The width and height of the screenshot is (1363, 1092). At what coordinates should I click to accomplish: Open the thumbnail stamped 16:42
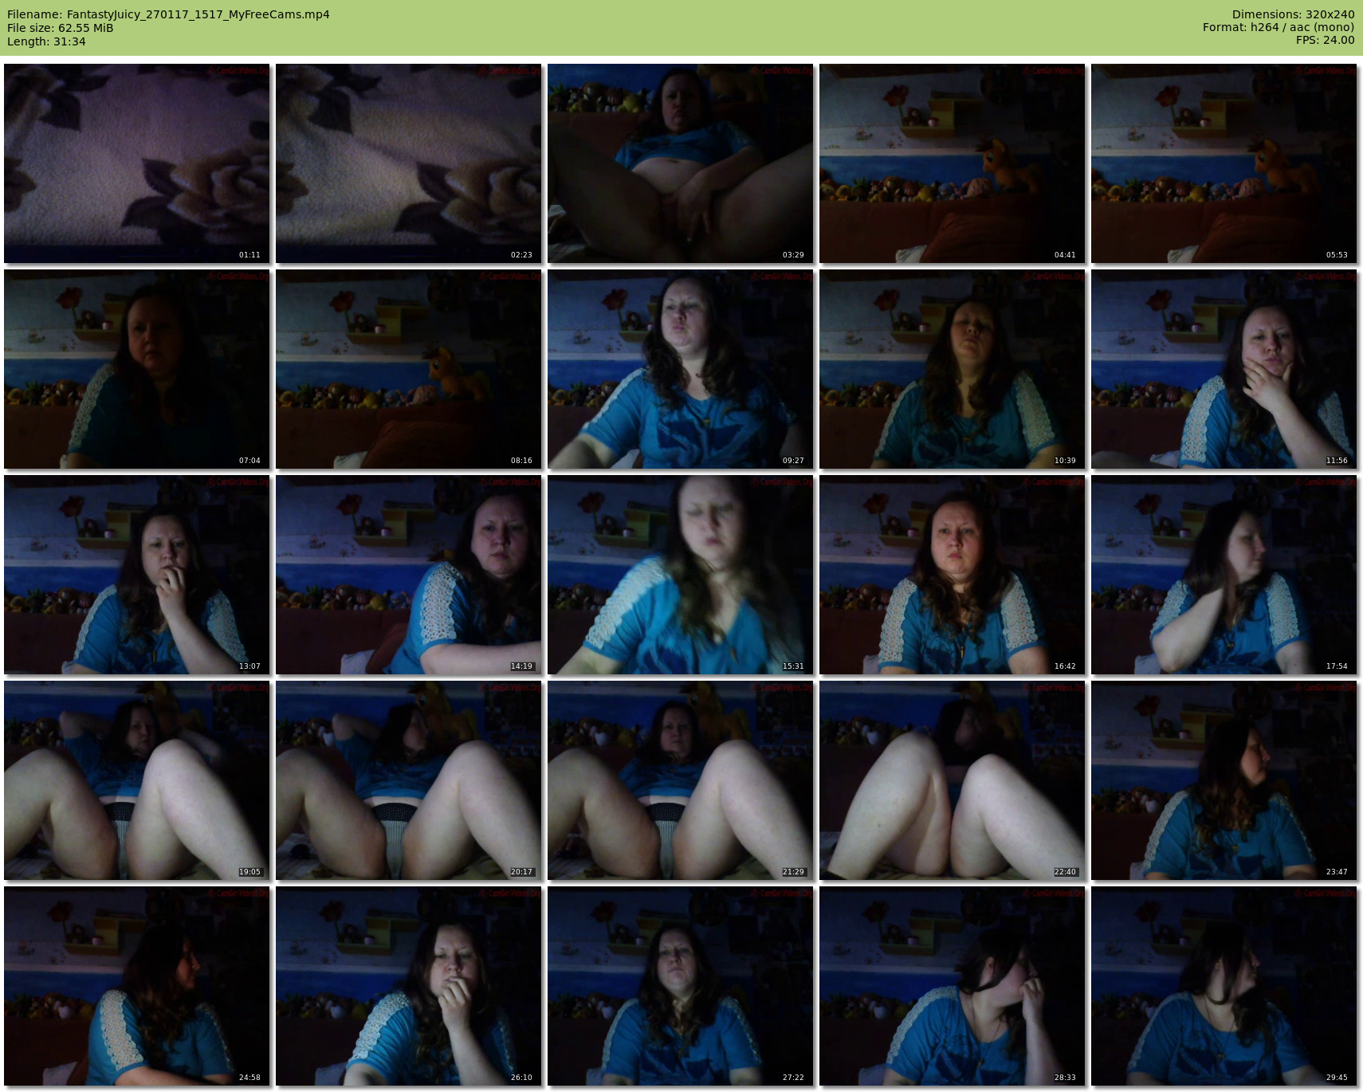coord(953,575)
